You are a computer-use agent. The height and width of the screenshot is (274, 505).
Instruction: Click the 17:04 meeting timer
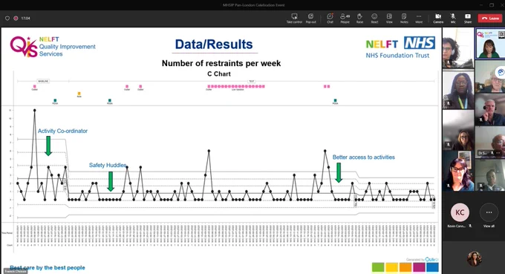coord(25,19)
